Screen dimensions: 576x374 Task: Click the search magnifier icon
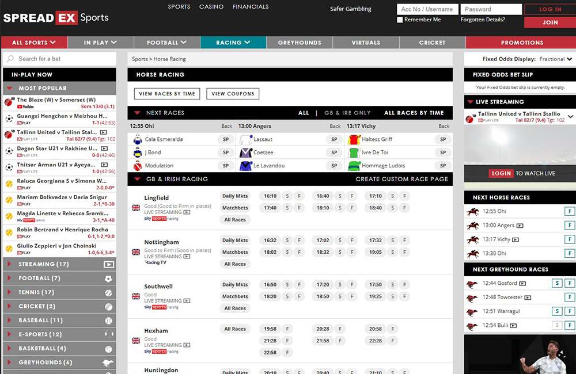coord(10,59)
